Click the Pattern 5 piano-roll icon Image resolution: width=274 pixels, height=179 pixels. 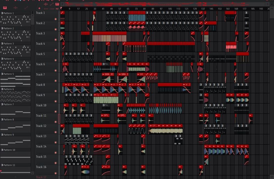(2, 74)
